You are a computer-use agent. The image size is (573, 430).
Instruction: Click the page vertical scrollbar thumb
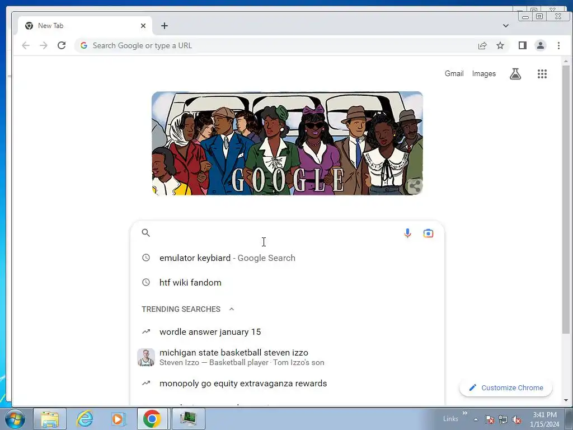(x=566, y=199)
